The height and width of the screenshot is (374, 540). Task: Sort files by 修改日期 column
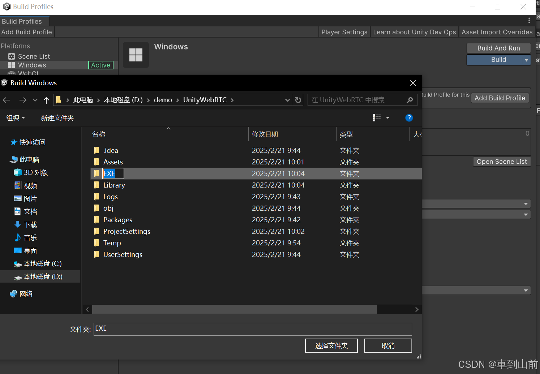pyautogui.click(x=265, y=134)
